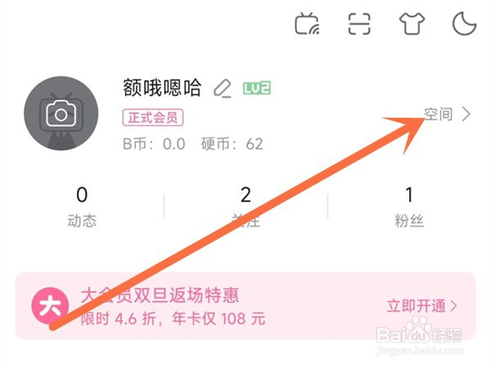Tap the 立即开通 button
Image resolution: width=491 pixels, height=368 pixels.
click(x=416, y=306)
